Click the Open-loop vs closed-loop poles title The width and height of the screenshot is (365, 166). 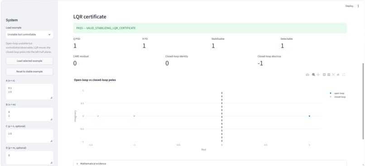[95, 80]
